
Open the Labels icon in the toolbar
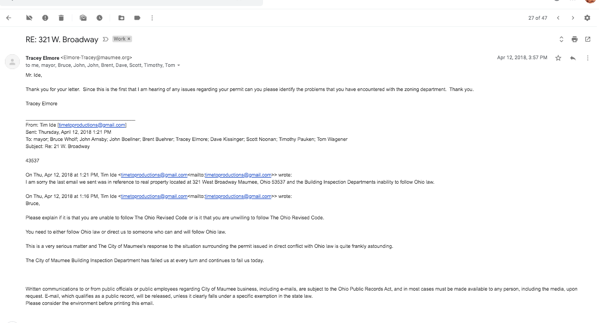pyautogui.click(x=137, y=18)
